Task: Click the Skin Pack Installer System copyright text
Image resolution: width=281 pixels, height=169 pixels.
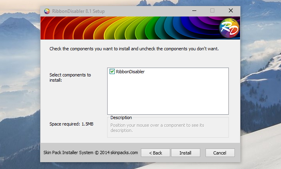Action: [91, 153]
